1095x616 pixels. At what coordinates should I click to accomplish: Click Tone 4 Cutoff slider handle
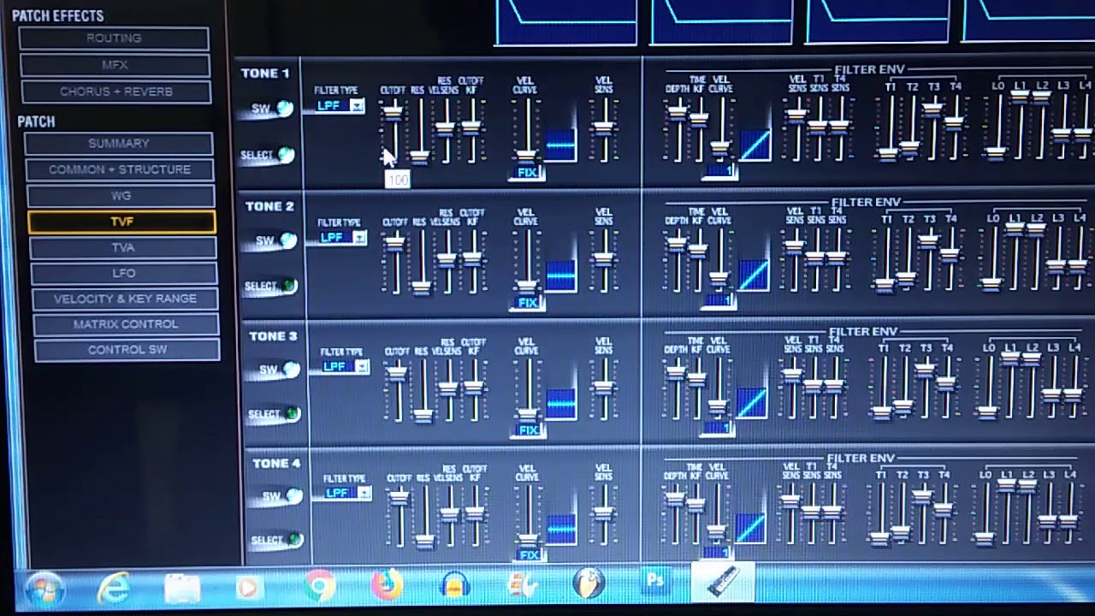pyautogui.click(x=399, y=497)
